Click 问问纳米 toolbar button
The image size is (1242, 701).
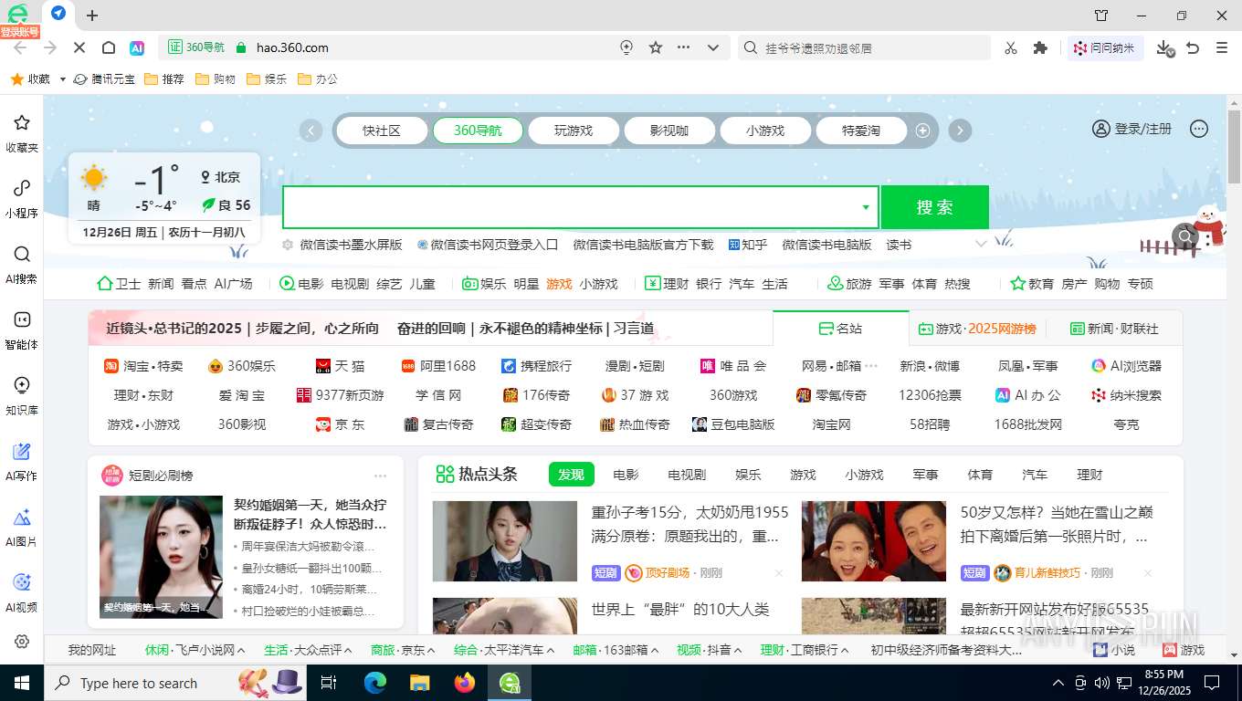coord(1105,47)
